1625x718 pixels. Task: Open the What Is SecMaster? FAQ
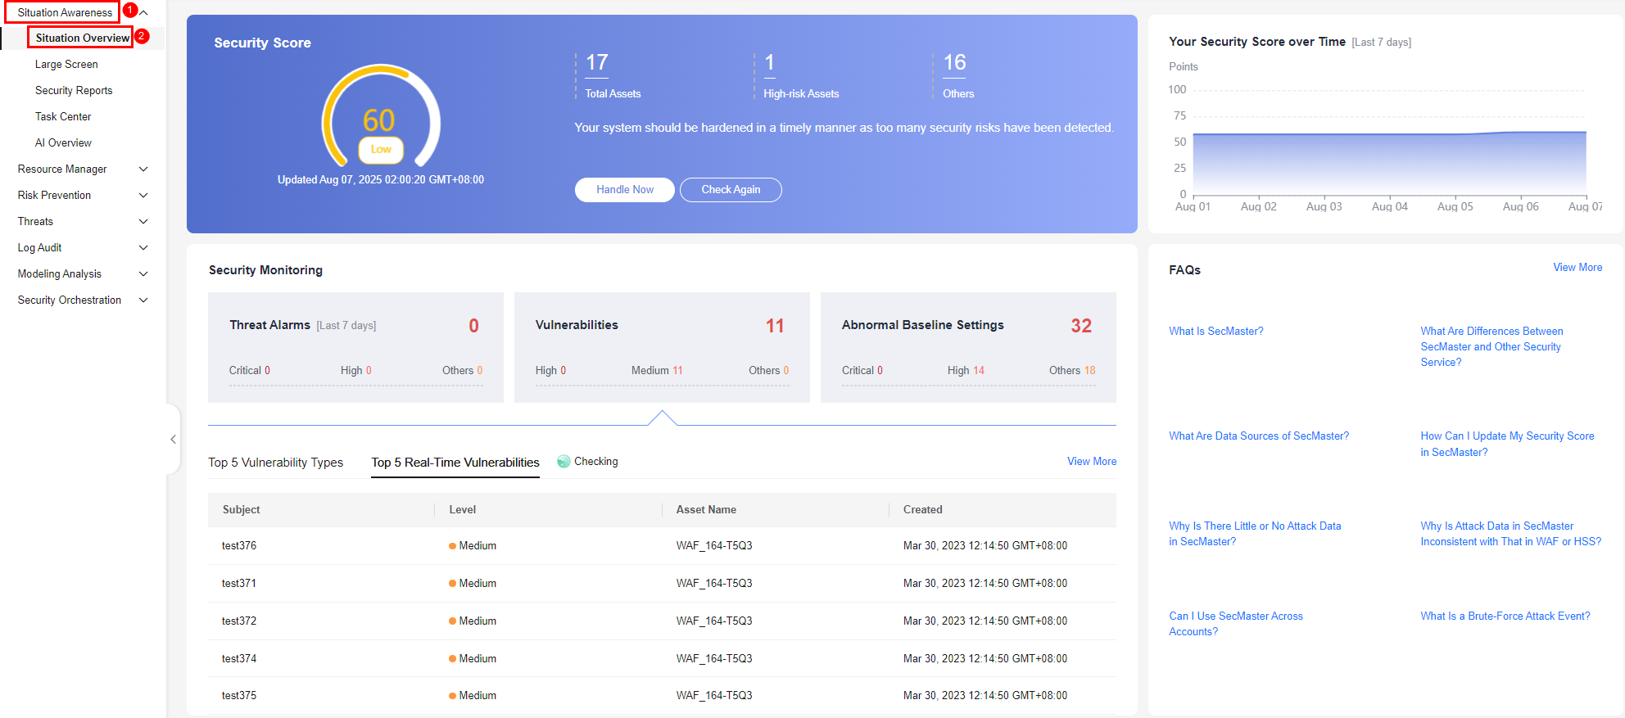point(1216,331)
